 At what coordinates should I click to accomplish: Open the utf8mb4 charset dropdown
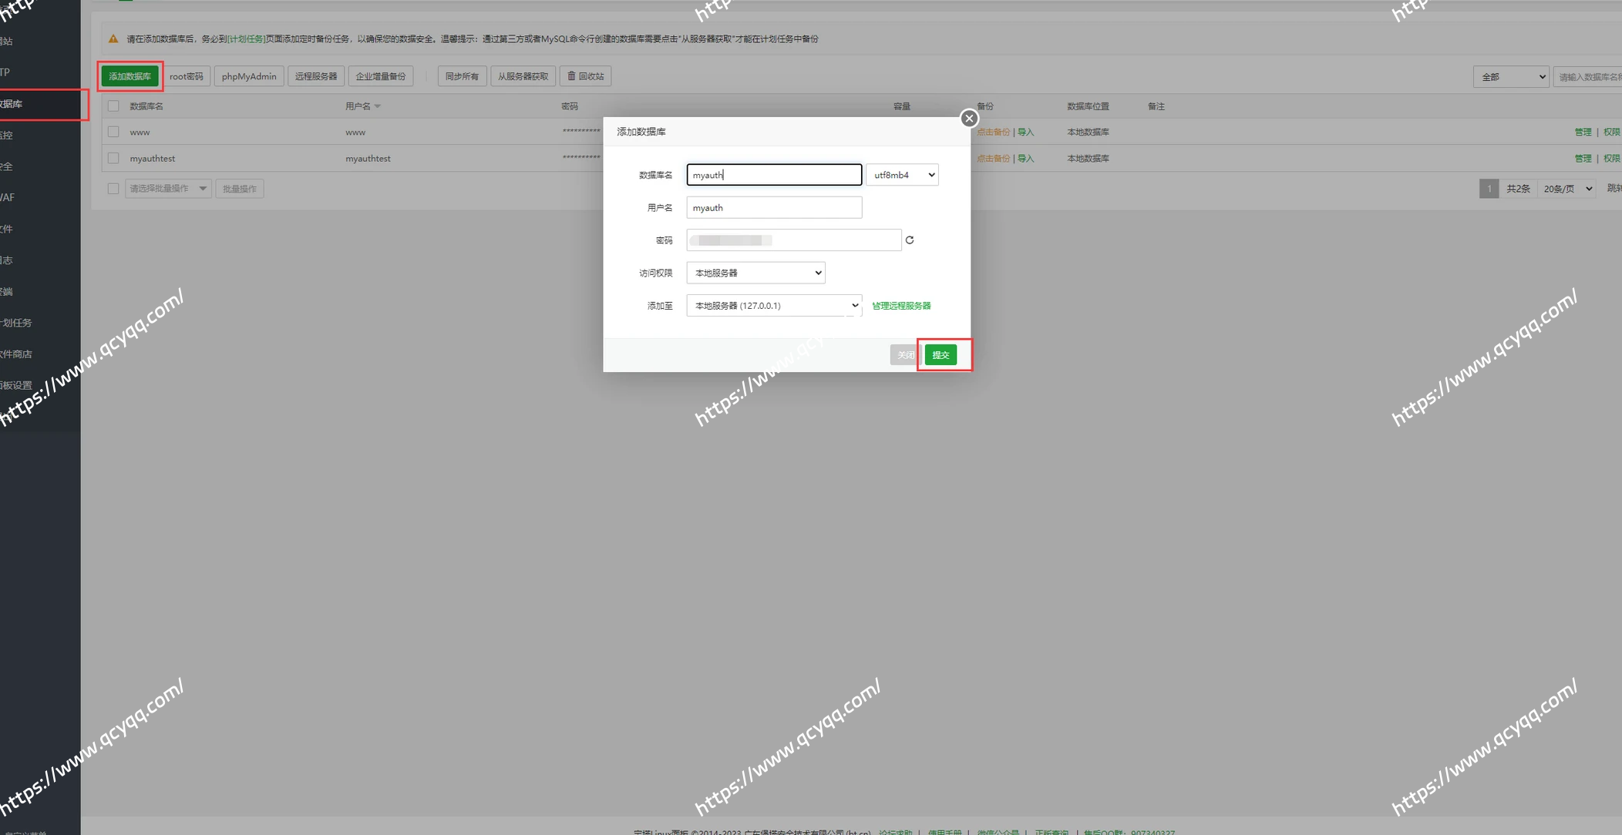tap(902, 175)
